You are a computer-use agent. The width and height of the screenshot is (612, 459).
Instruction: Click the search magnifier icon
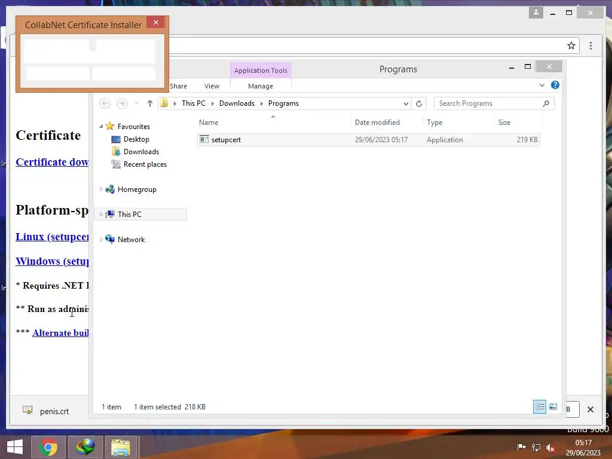(546, 103)
